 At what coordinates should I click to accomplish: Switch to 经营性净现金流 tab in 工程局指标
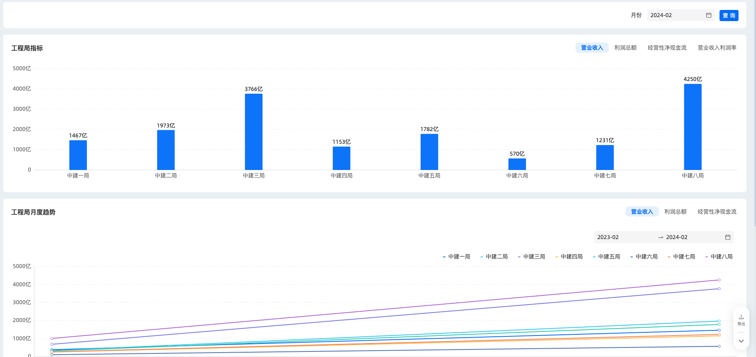pos(667,48)
